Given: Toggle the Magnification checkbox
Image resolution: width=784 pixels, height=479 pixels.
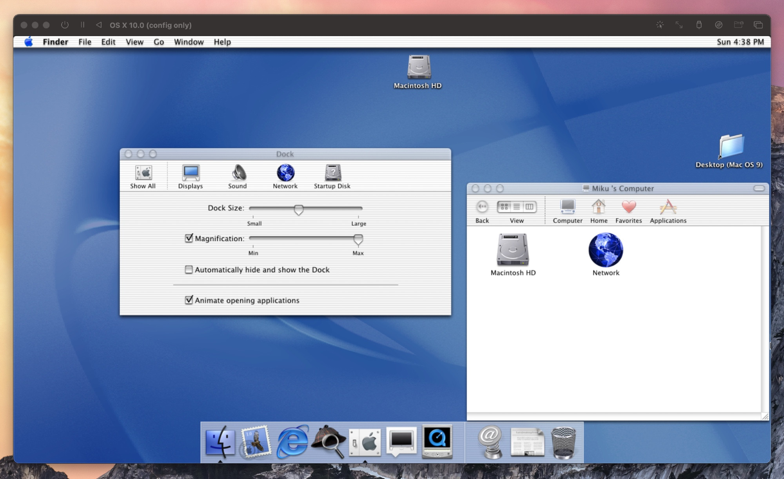Looking at the screenshot, I should coord(189,238).
